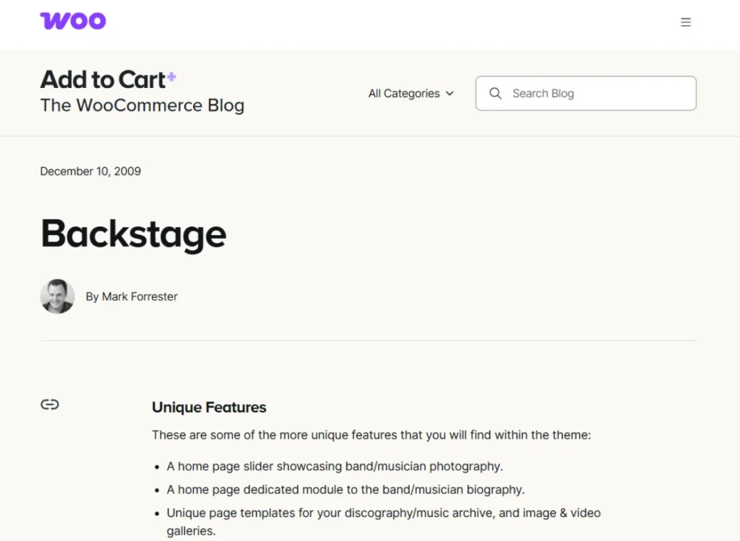Click The WooCommerce Blog subtitle
Image resolution: width=740 pixels, height=541 pixels.
(142, 105)
